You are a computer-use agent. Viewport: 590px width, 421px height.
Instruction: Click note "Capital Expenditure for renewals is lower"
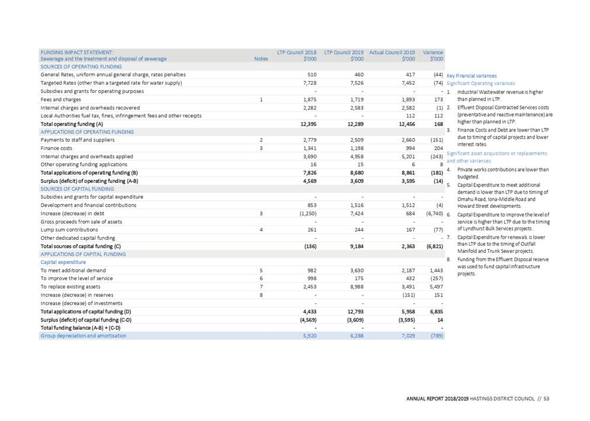501,244
